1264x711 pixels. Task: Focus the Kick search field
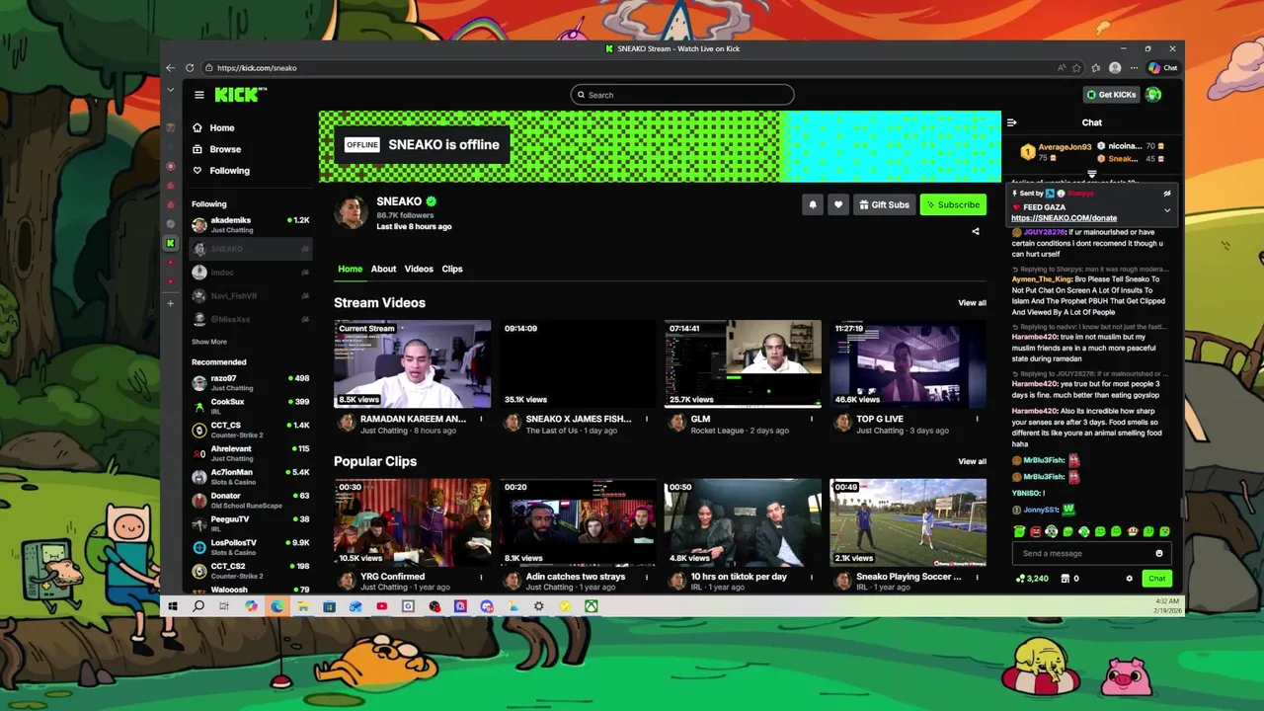[682, 95]
